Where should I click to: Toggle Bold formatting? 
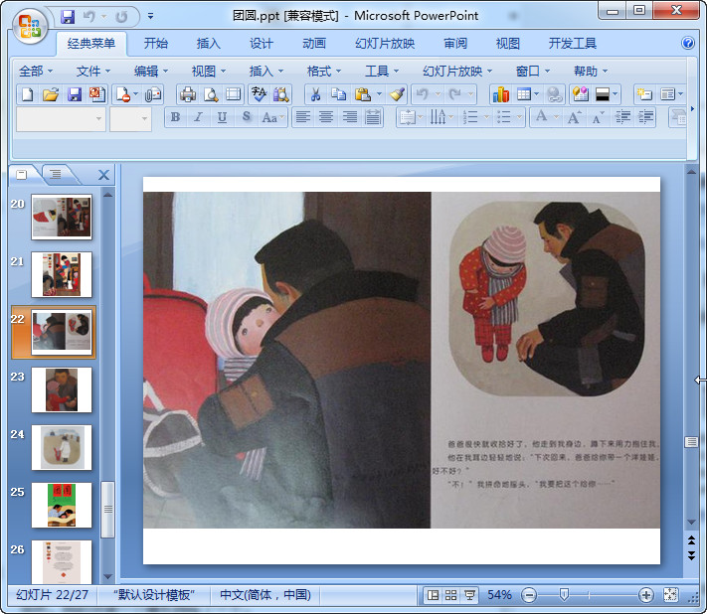pos(176,117)
